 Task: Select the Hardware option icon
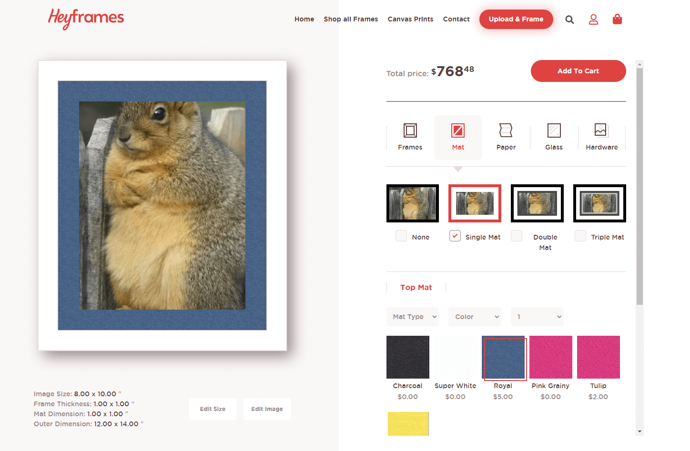[x=600, y=130]
